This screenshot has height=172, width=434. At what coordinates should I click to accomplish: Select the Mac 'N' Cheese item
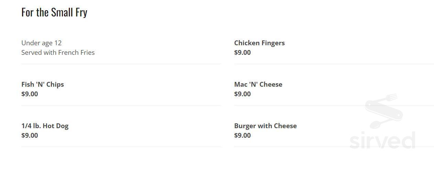coord(258,84)
